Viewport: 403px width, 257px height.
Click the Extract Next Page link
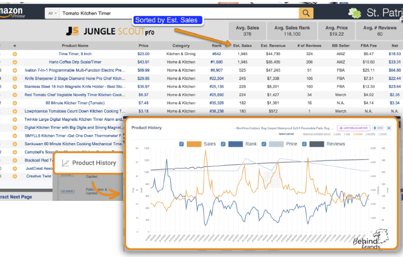(x=16, y=197)
